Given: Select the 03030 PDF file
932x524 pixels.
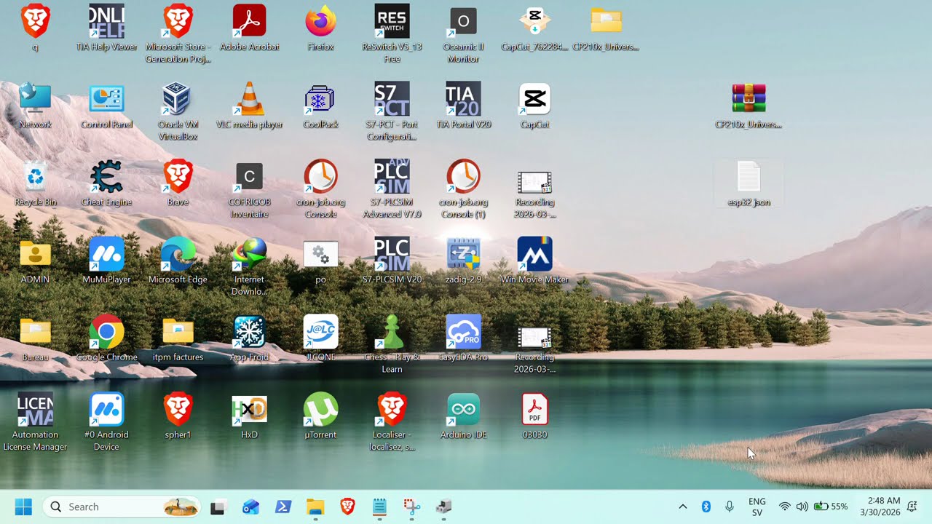Looking at the screenshot, I should coord(534,416).
